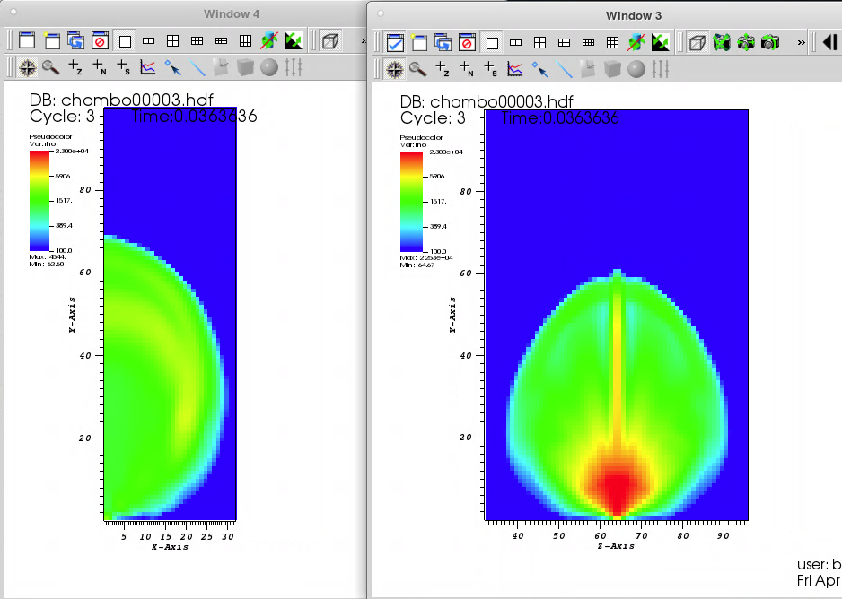Enable Axis Restriction tool in Window 3
This screenshot has width=842, height=599.
coord(661,69)
